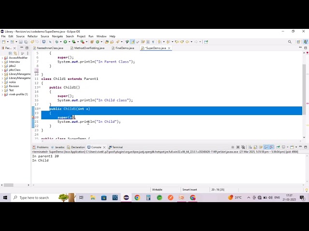Click Remove Launch in console toolbar
Screen dimensions: 309x231
click(238, 147)
